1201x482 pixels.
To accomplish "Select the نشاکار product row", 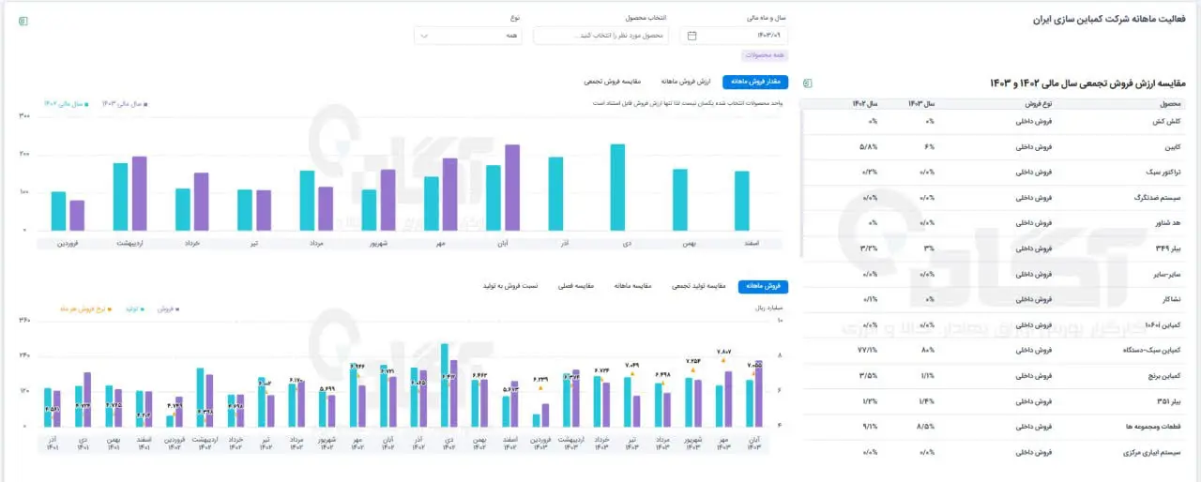I will click(x=995, y=300).
